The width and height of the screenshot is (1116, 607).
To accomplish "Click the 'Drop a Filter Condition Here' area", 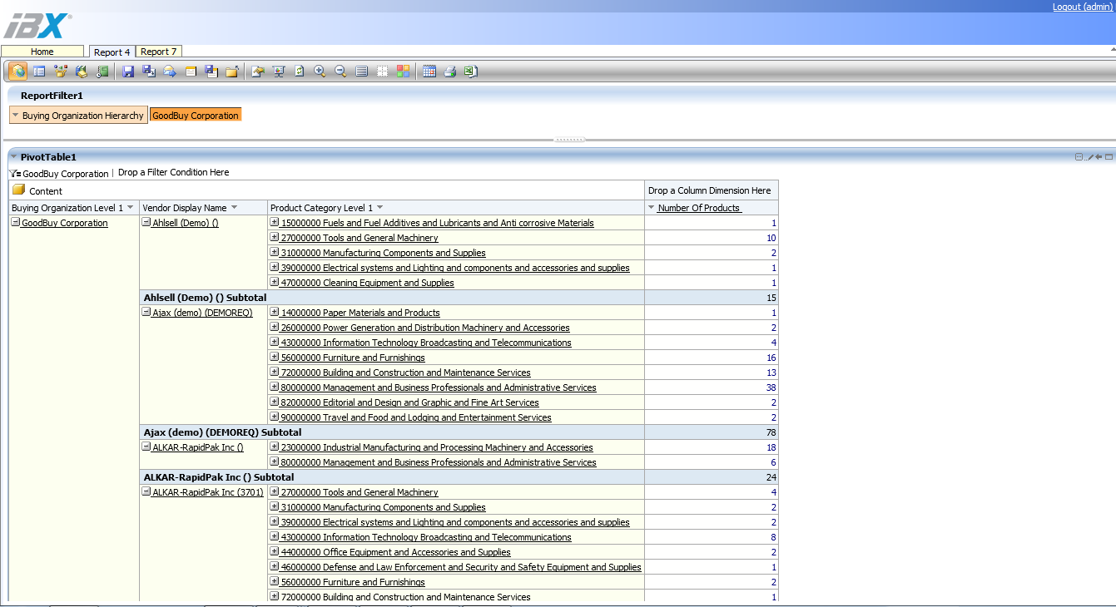I will (x=173, y=172).
